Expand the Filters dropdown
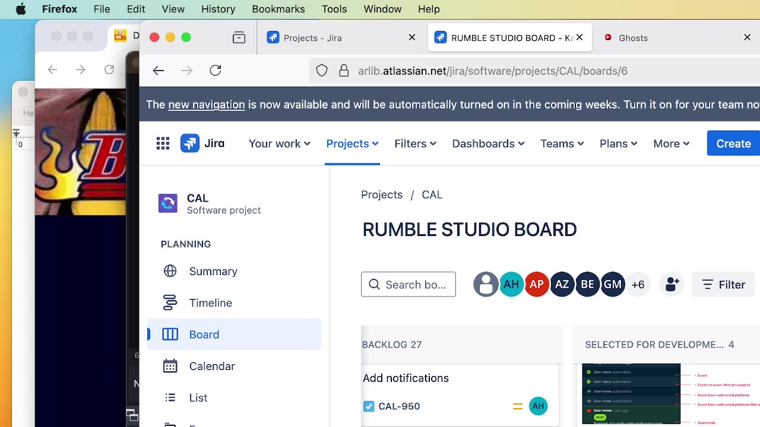Viewport: 760px width, 427px height. 415,144
